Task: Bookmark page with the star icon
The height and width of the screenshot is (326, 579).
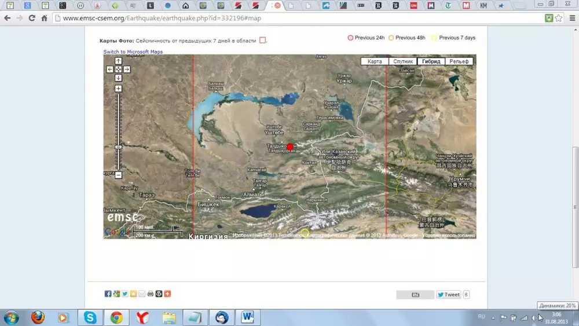Action: coord(558,18)
